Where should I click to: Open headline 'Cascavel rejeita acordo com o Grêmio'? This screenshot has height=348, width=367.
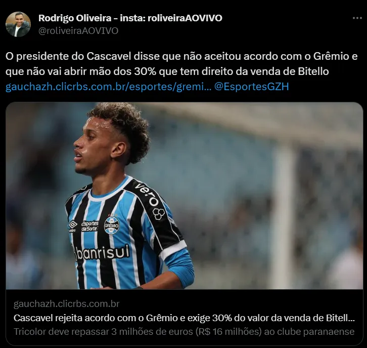pos(184,318)
